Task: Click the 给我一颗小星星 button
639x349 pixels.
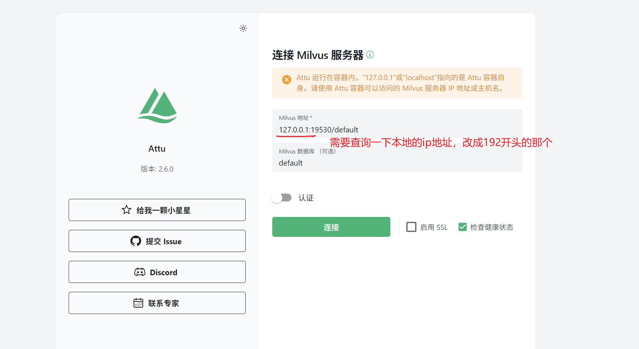Action: tap(157, 210)
